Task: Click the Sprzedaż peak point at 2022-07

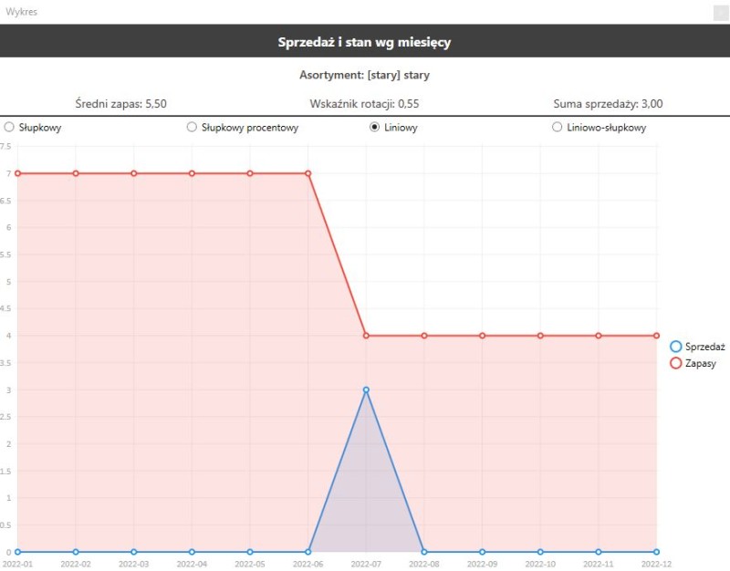Action: pyautogui.click(x=366, y=389)
